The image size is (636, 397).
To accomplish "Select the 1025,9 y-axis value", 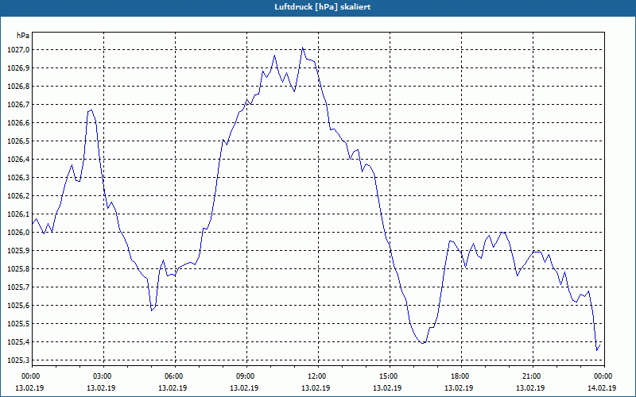I will (18, 251).
